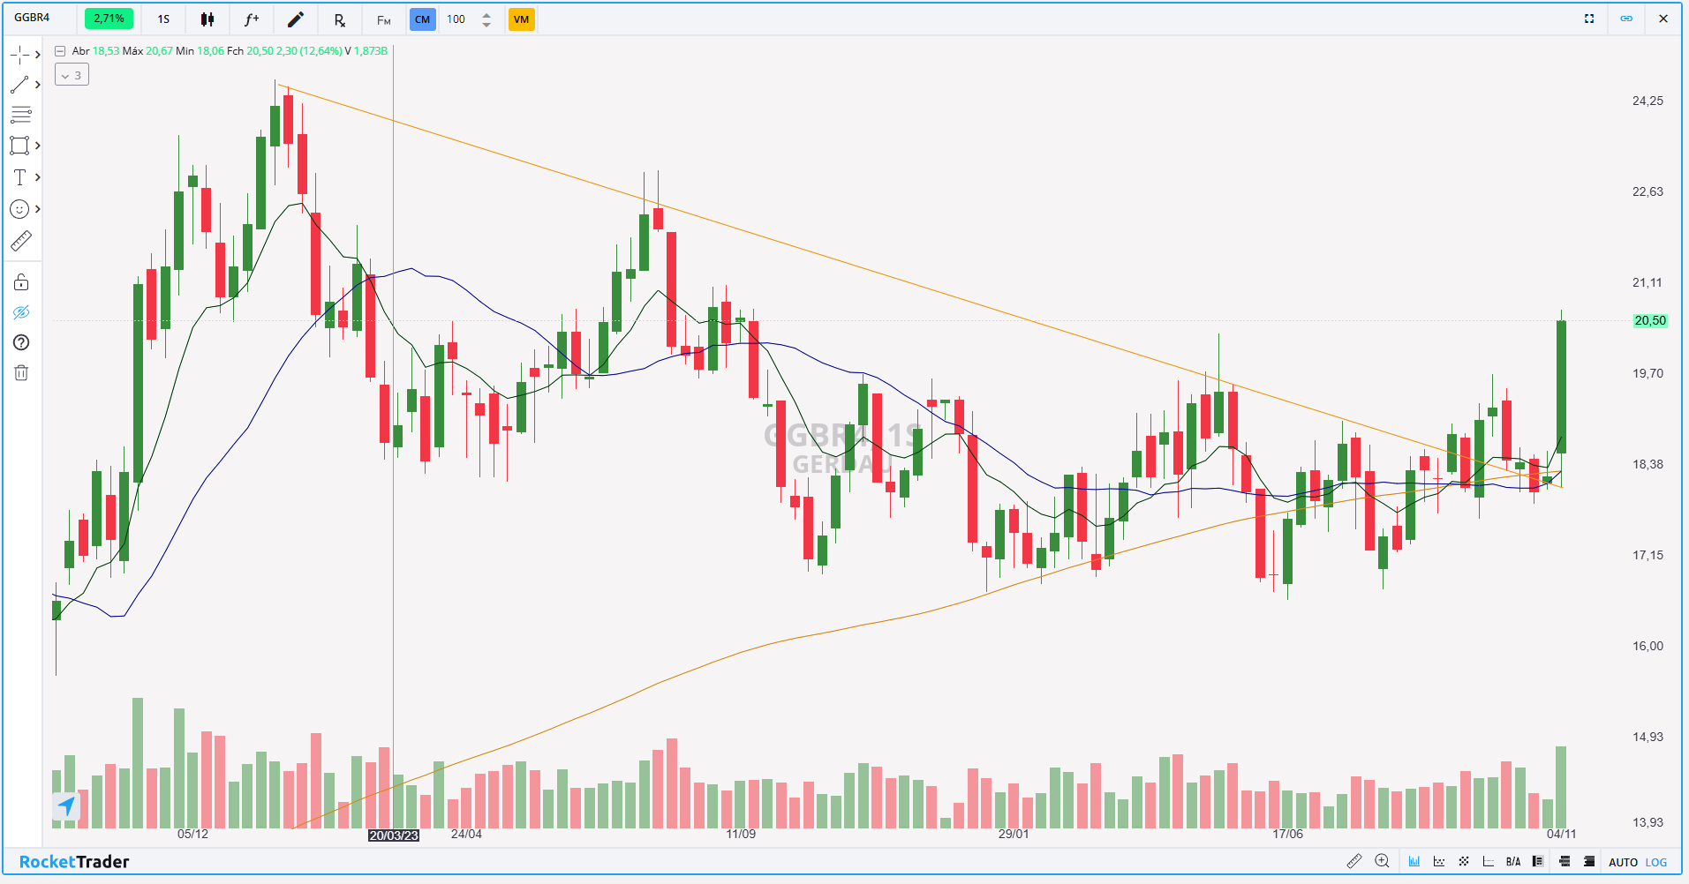
Task: Expand the crosshair cursor tool options
Action: (x=37, y=55)
